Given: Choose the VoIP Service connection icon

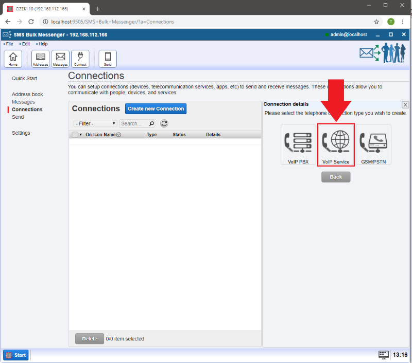Looking at the screenshot, I should [x=336, y=145].
